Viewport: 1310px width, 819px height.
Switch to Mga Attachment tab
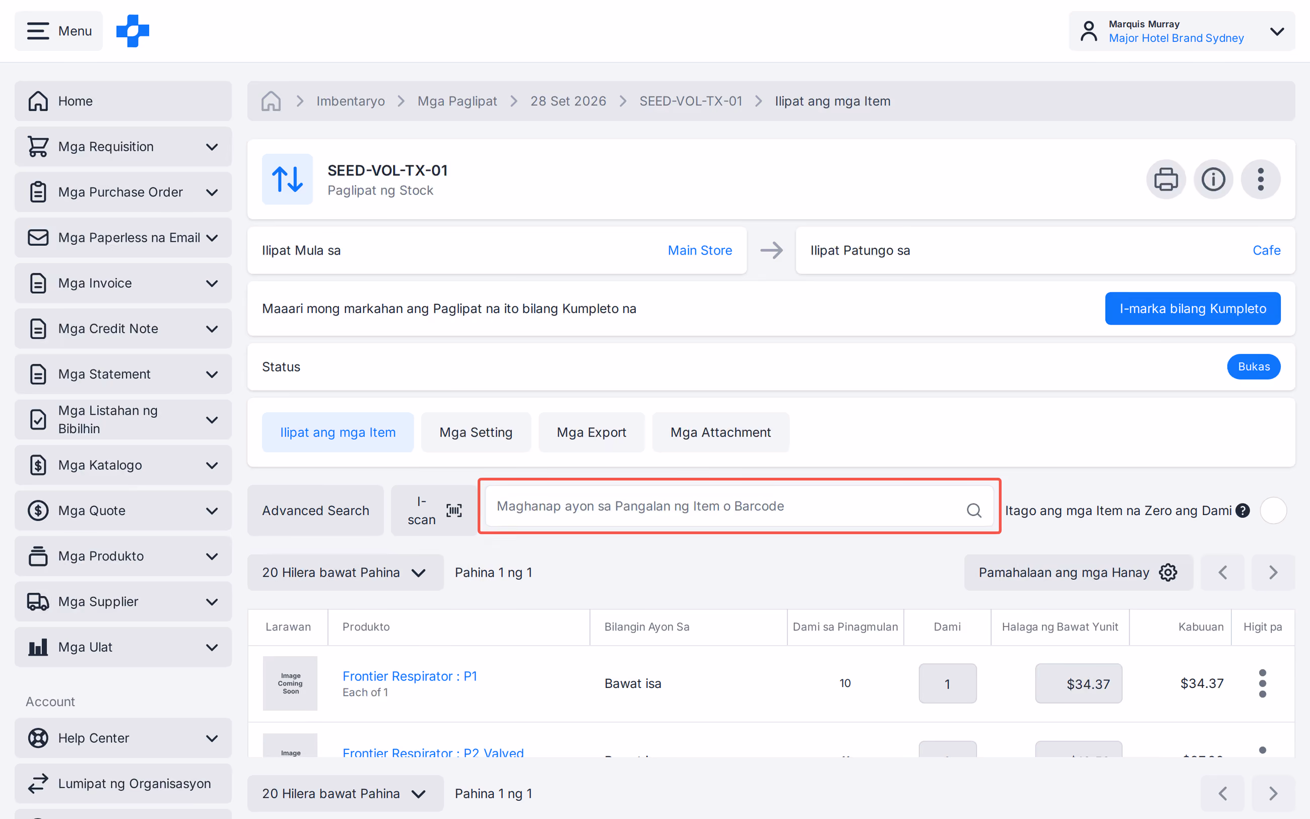tap(720, 432)
